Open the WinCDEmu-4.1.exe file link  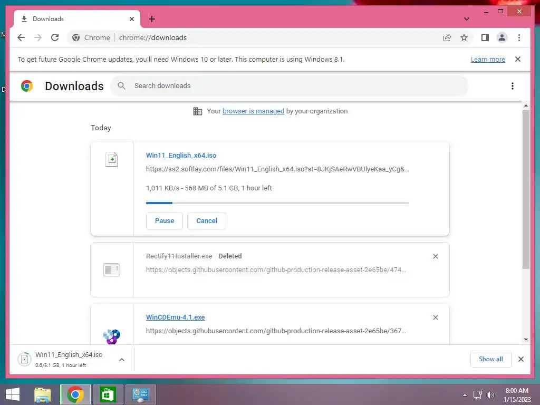click(175, 317)
